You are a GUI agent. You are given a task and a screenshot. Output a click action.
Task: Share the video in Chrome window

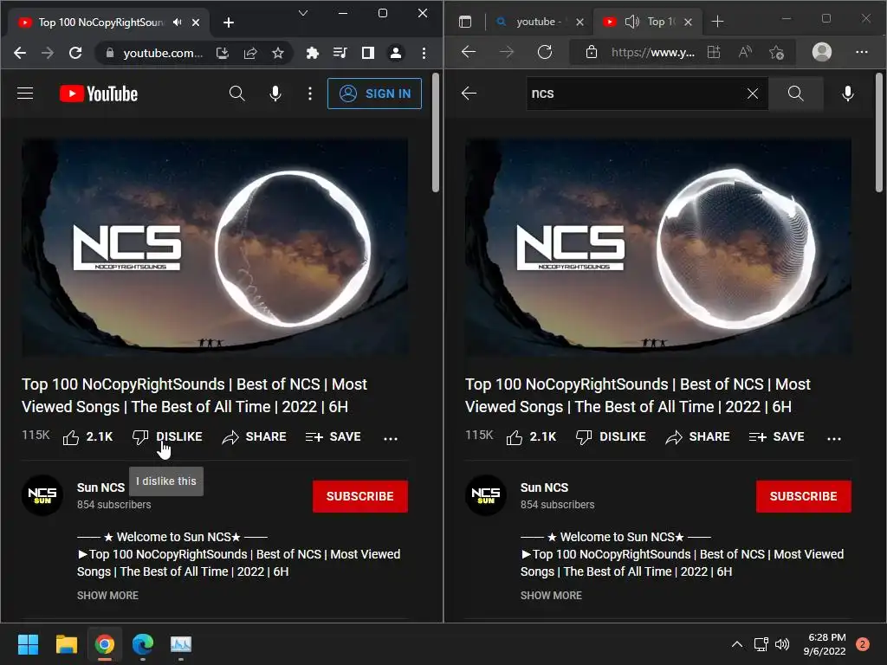click(255, 437)
